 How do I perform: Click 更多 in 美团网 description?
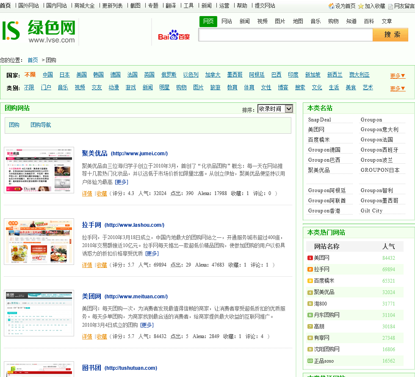pyautogui.click(x=147, y=325)
